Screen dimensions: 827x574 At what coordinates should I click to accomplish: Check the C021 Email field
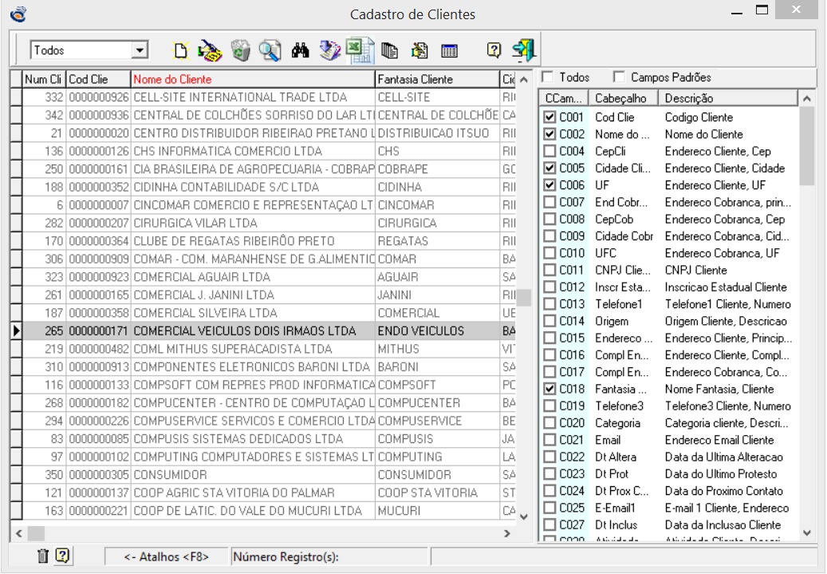[549, 440]
